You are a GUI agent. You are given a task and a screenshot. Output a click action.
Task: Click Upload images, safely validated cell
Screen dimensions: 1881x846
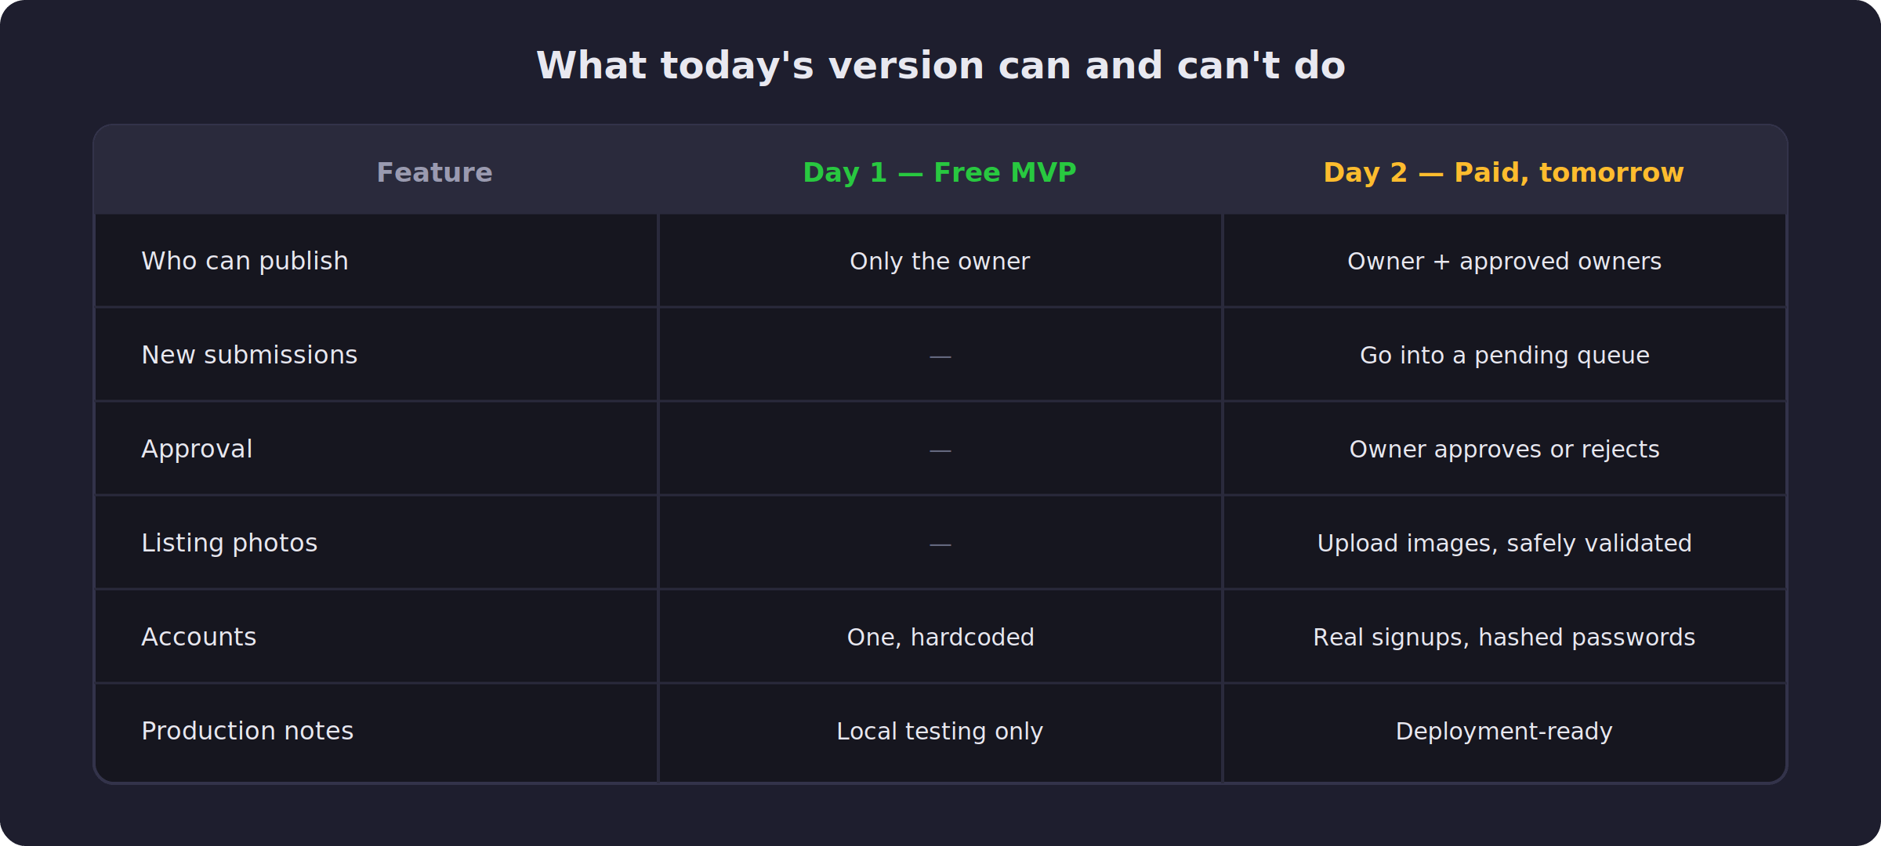click(1504, 543)
